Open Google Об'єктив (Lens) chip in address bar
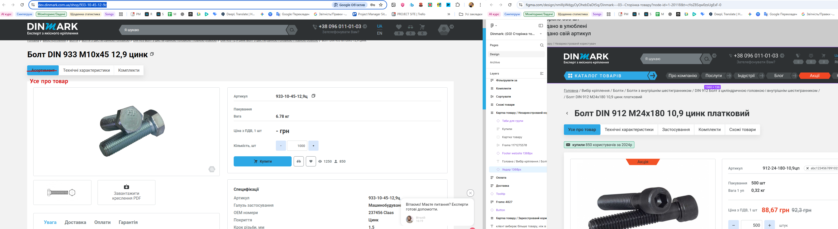 click(x=349, y=5)
